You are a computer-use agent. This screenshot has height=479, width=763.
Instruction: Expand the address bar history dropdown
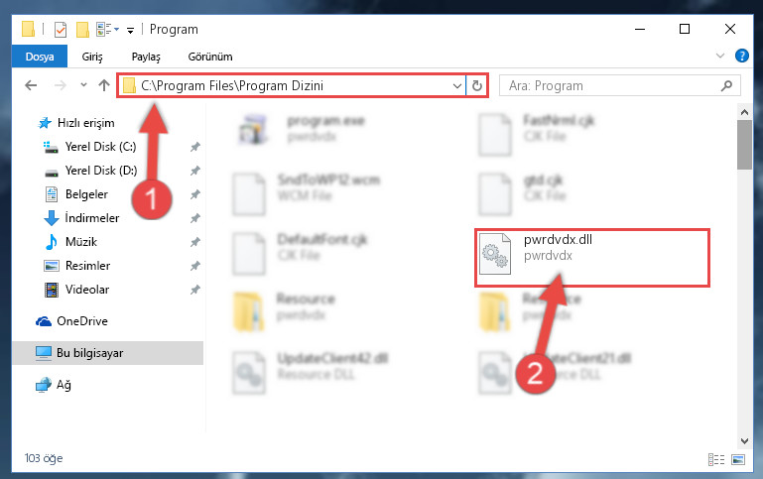click(x=457, y=86)
